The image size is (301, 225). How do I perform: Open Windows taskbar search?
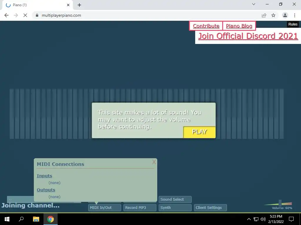[x=21, y=219]
